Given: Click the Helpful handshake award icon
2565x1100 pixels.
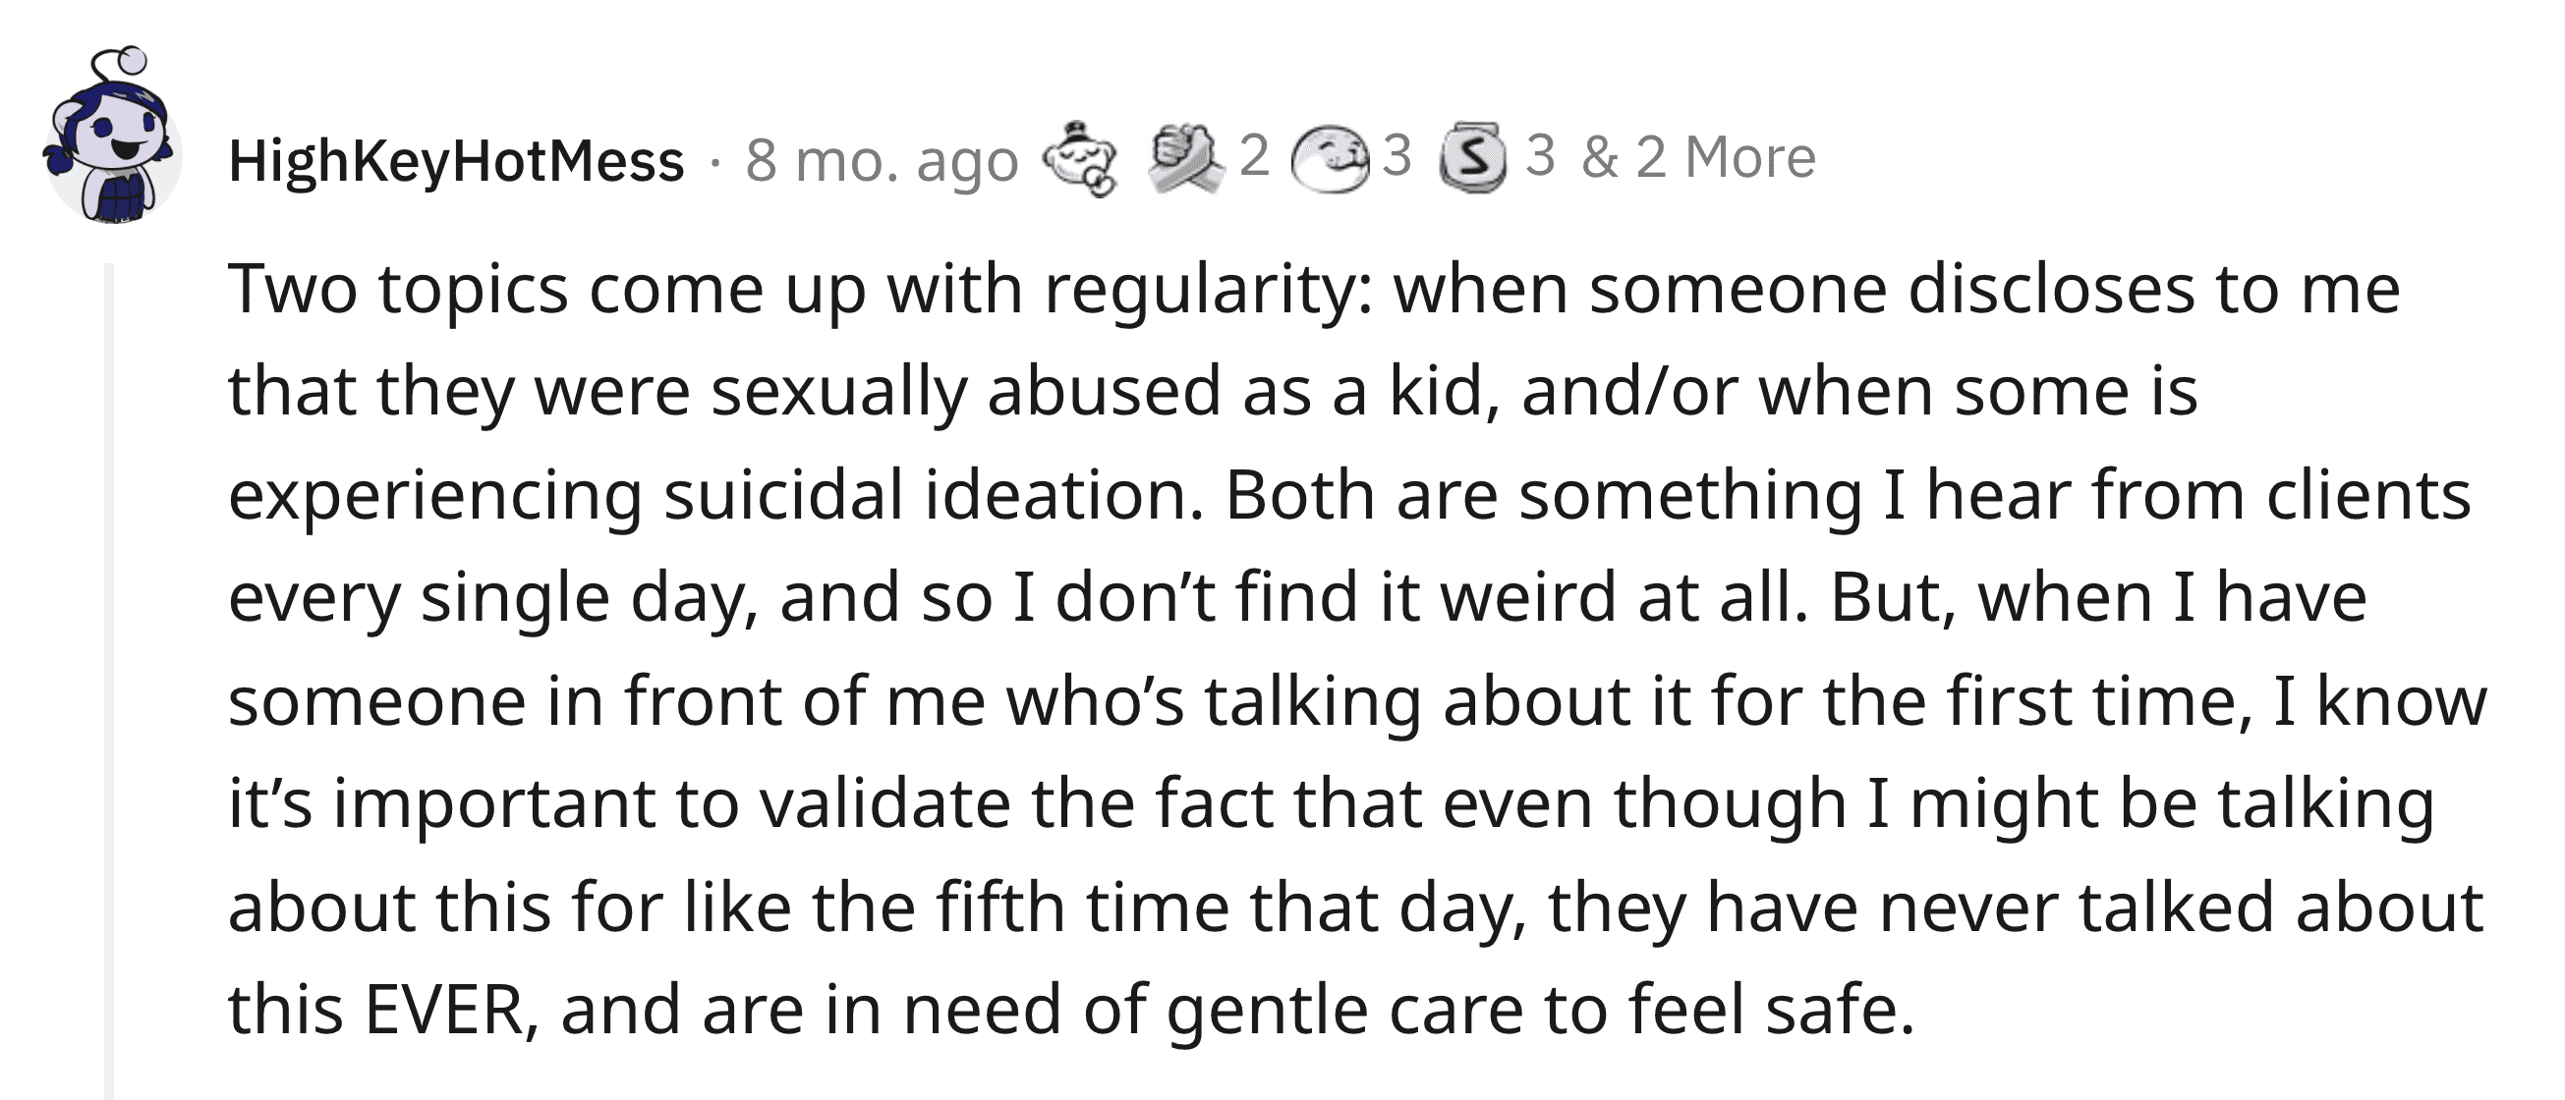Looking at the screenshot, I should pos(1187,157).
